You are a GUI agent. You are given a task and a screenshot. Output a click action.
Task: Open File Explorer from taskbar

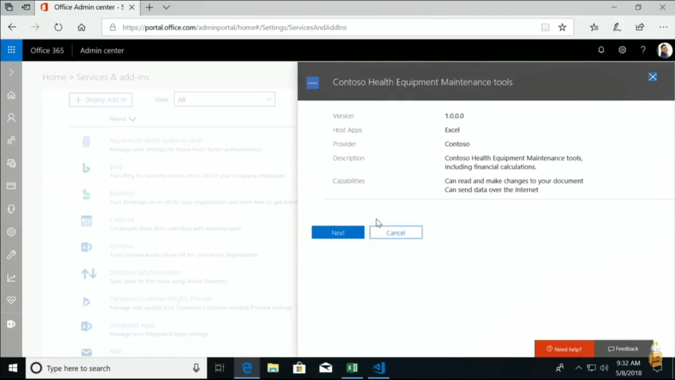[x=273, y=368]
